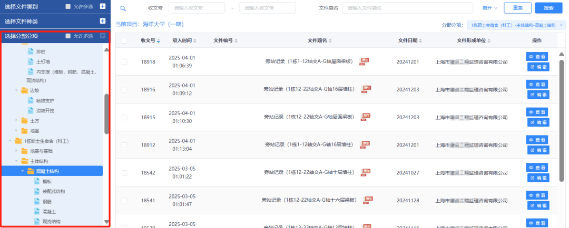
Task: Click the magnifier search icon
Action: 123,8
